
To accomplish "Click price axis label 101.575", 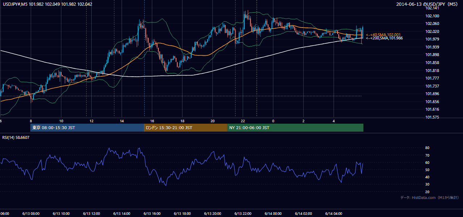I will point(432,117).
